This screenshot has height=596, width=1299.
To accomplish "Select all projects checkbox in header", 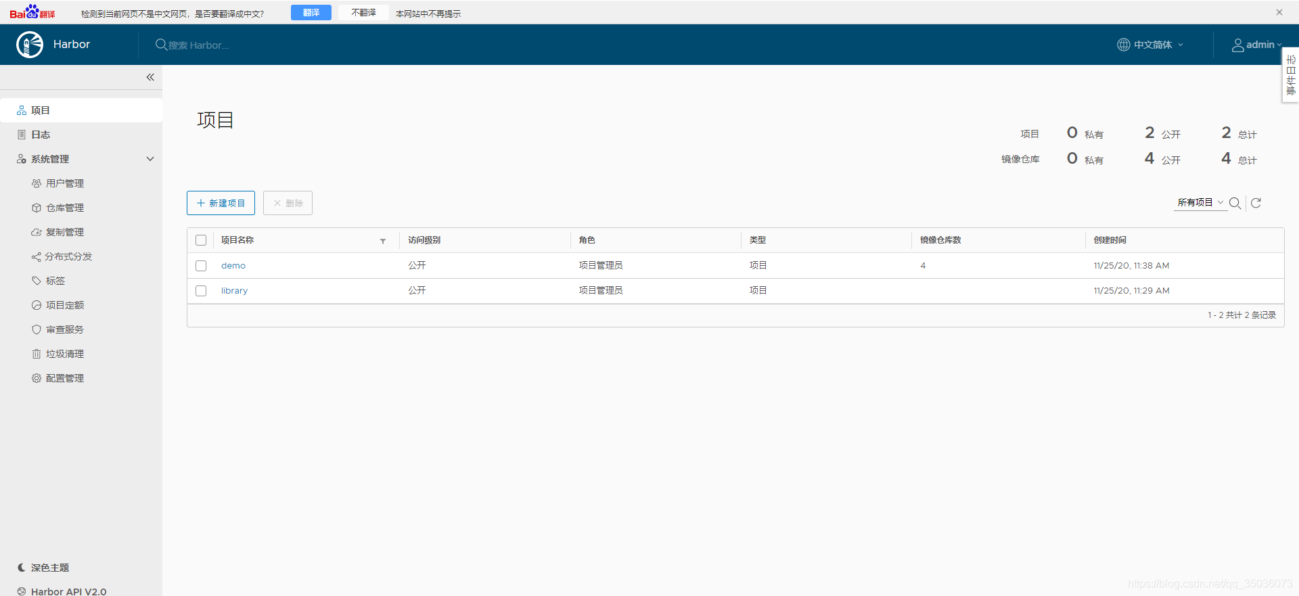I will (201, 240).
